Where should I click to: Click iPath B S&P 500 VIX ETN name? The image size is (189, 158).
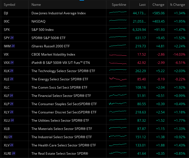point(61,63)
